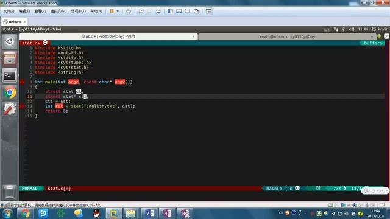Open Chrome from Windows taskbar

click(x=25, y=214)
